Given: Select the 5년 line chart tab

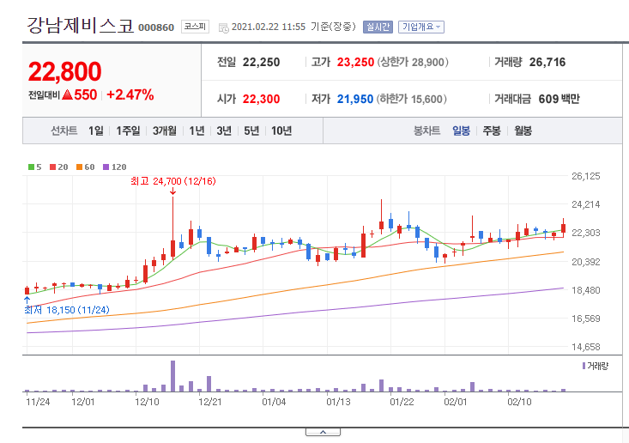Looking at the screenshot, I should click(x=251, y=130).
